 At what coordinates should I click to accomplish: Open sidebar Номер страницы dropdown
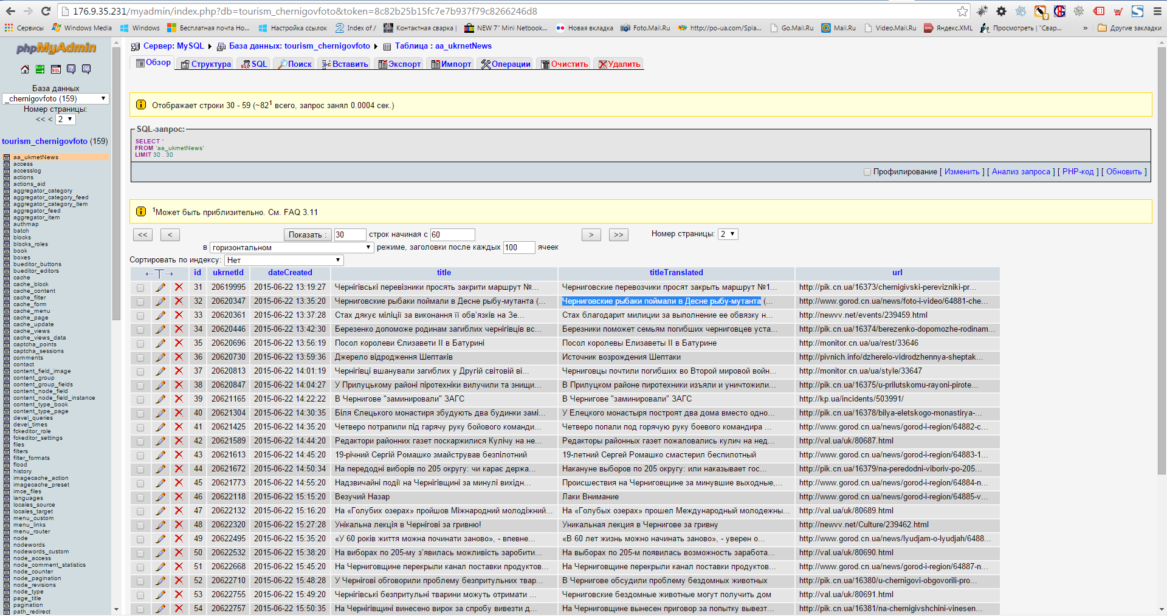coord(66,119)
